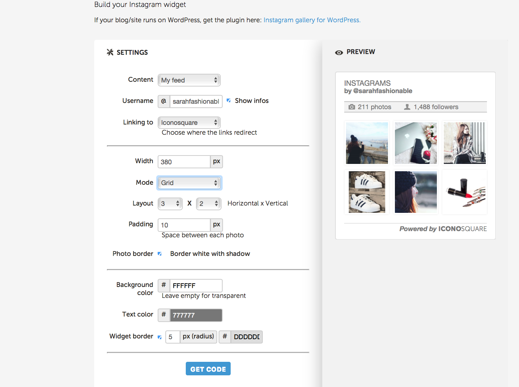This screenshot has width=519, height=387.
Task: Click the preview eye icon
Action: (x=339, y=53)
